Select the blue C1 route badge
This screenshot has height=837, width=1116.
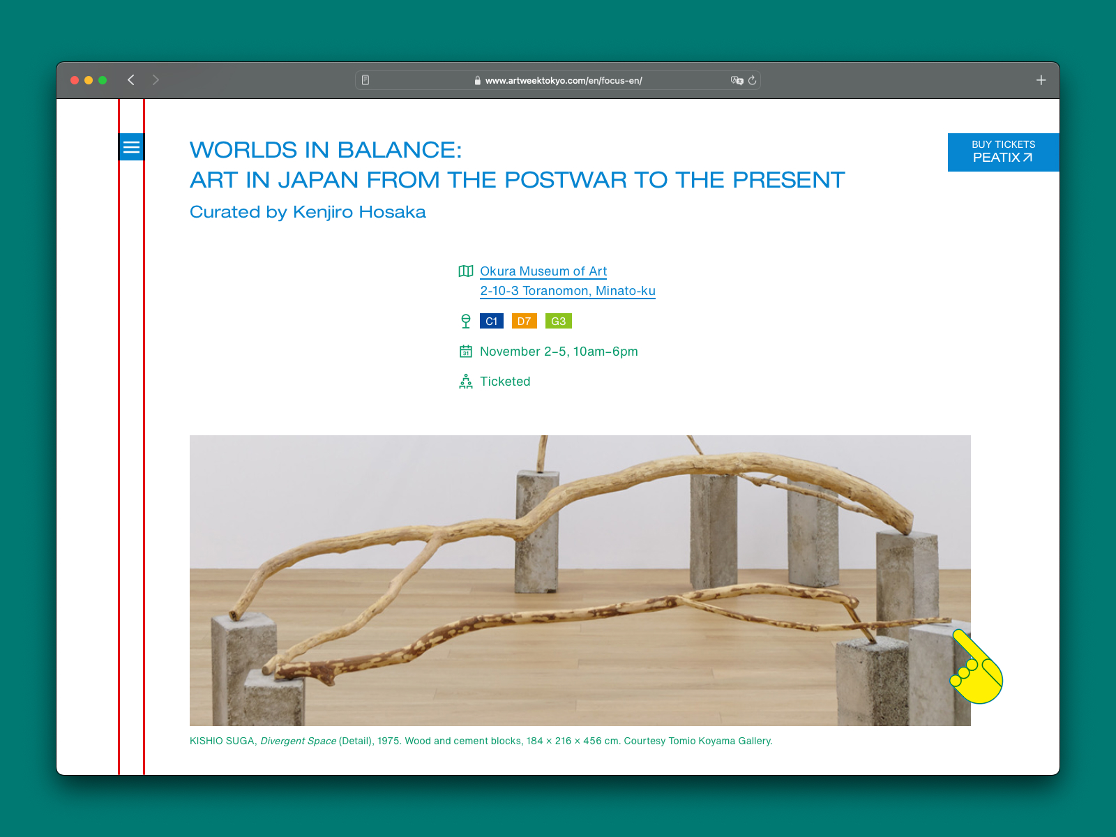[x=491, y=321]
